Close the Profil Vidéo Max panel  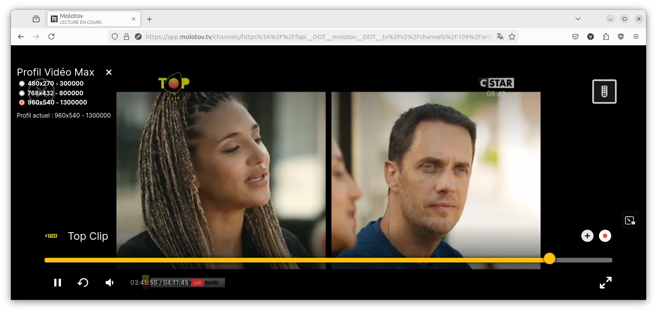click(109, 72)
